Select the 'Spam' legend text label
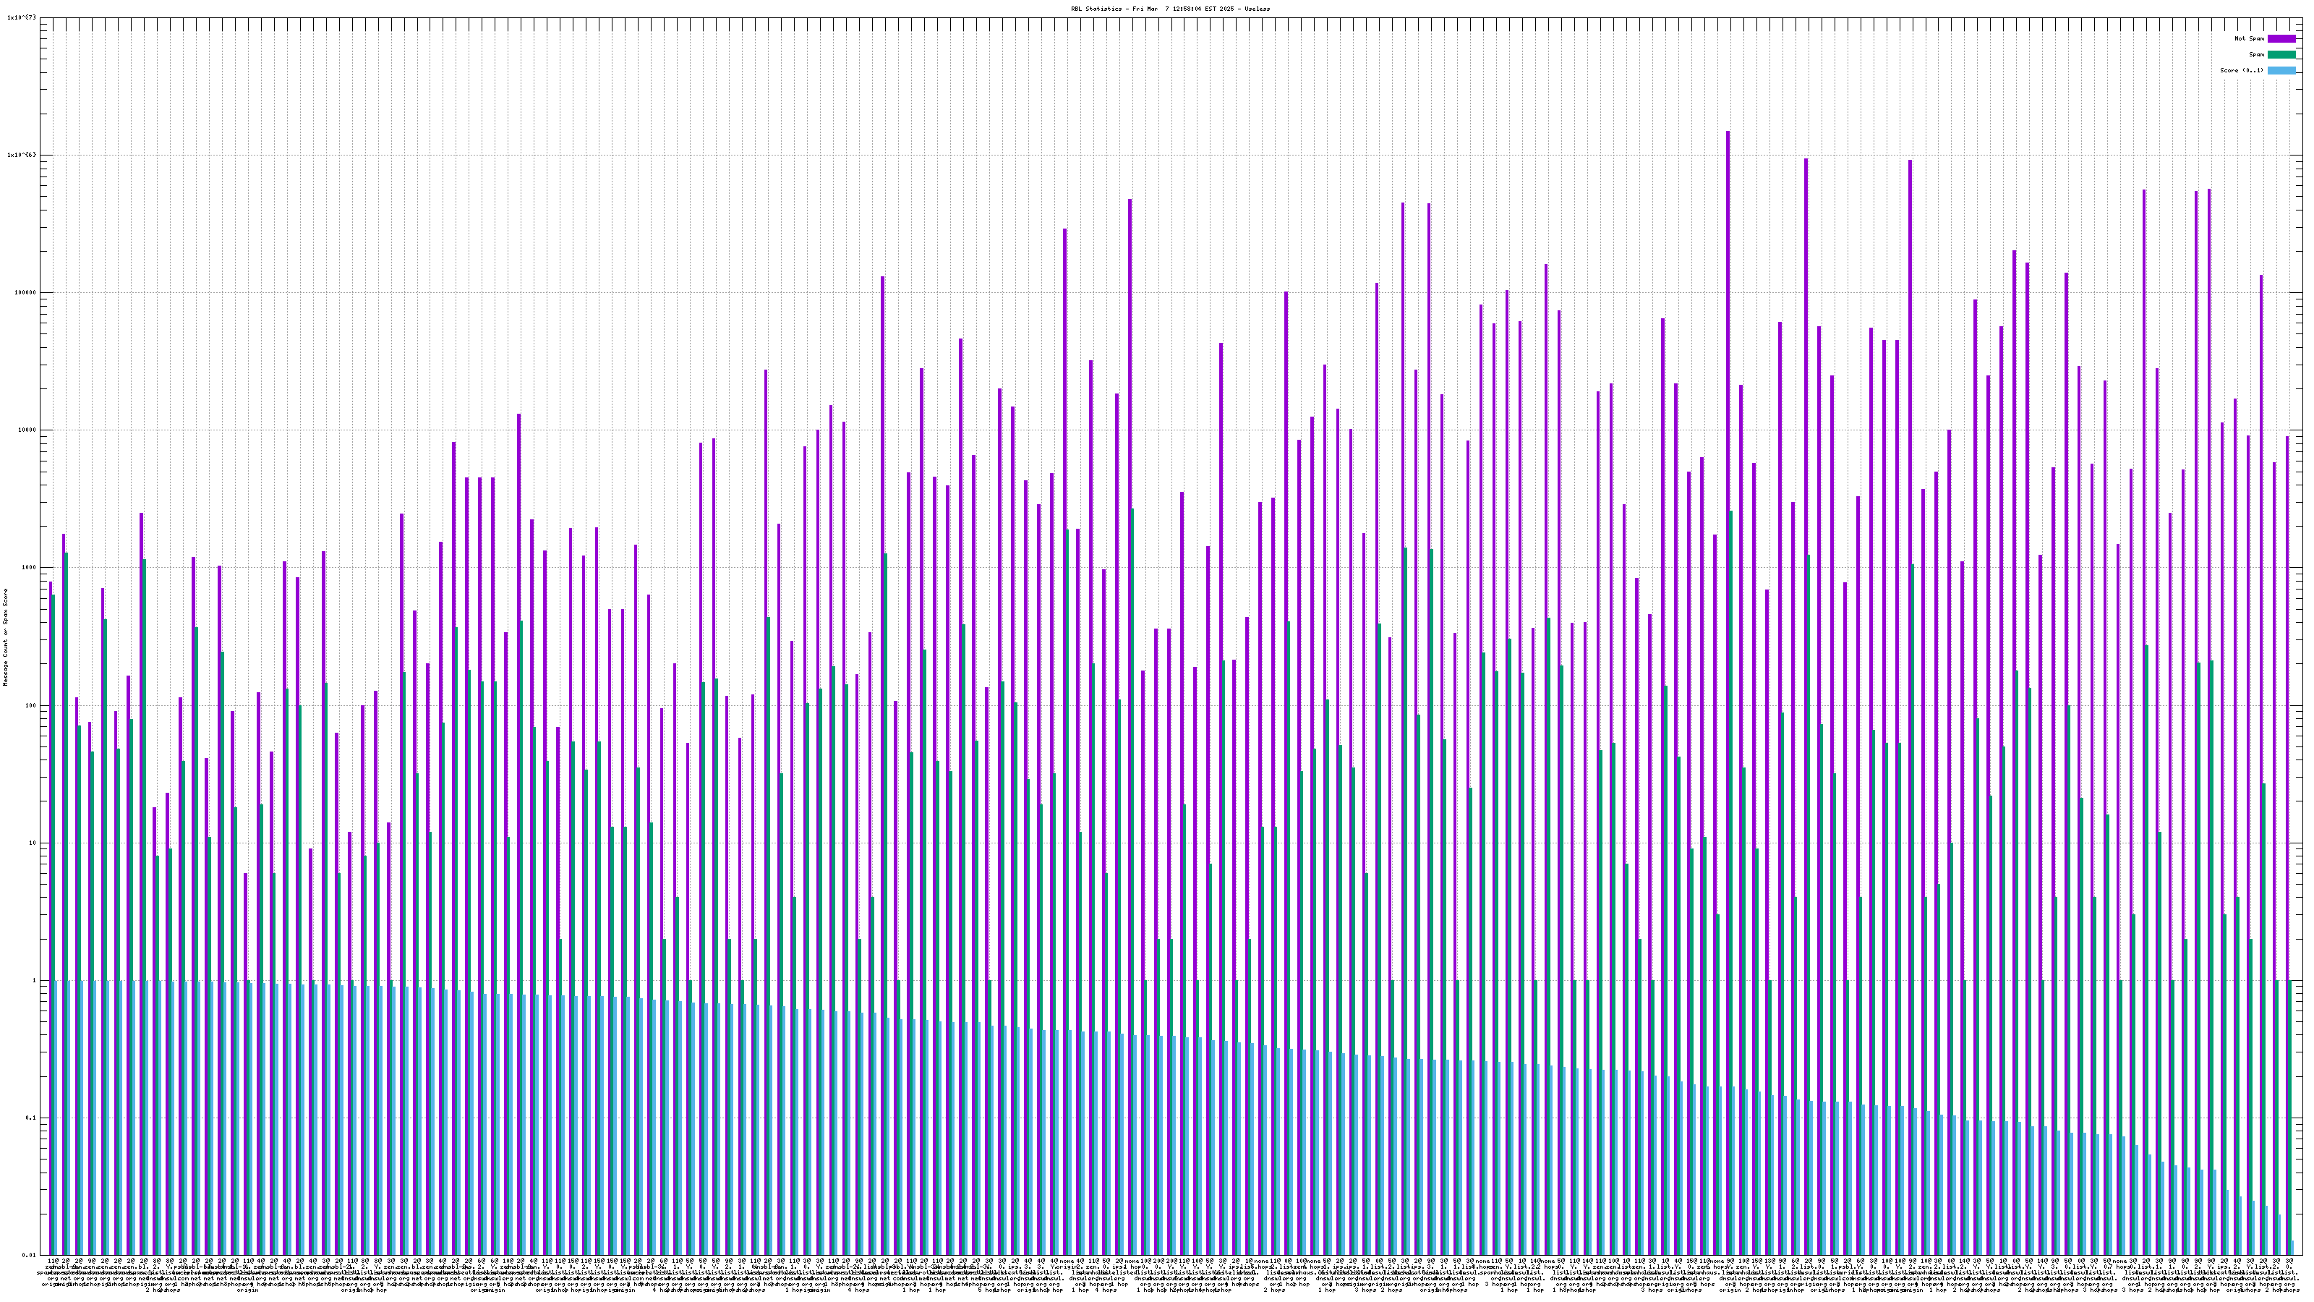 [2256, 55]
